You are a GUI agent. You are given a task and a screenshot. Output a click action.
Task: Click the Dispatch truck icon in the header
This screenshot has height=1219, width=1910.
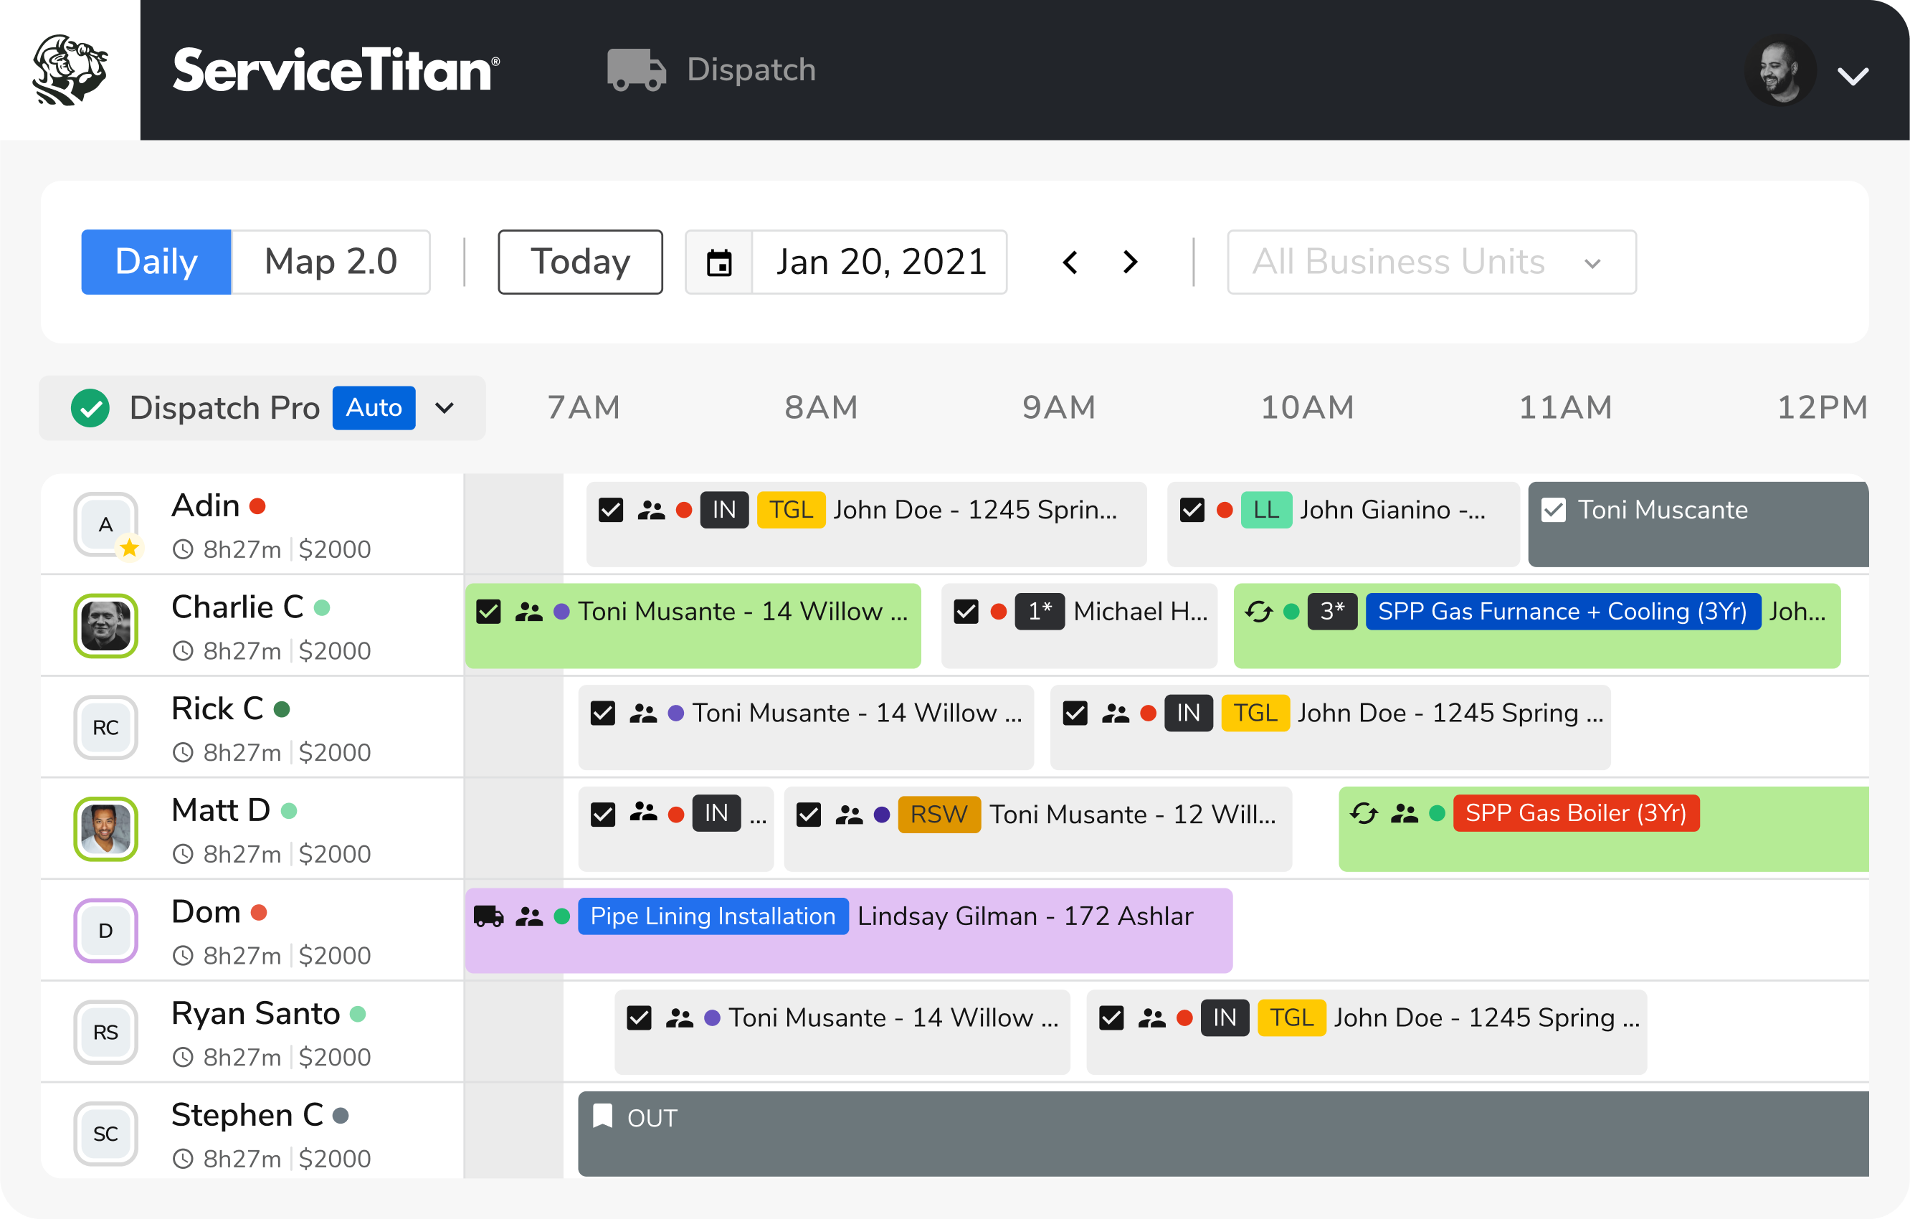[x=635, y=70]
